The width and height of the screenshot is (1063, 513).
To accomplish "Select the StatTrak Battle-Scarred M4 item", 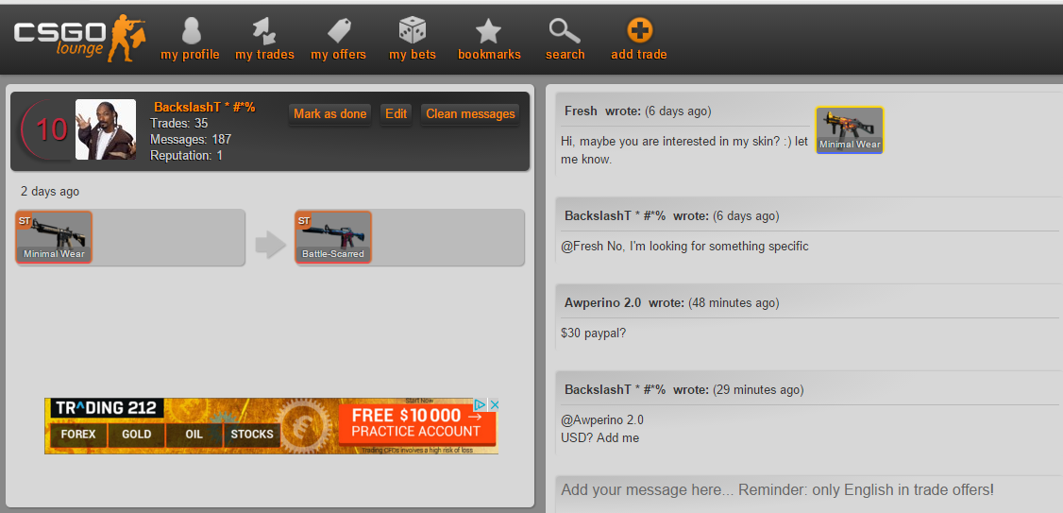I will [x=333, y=237].
